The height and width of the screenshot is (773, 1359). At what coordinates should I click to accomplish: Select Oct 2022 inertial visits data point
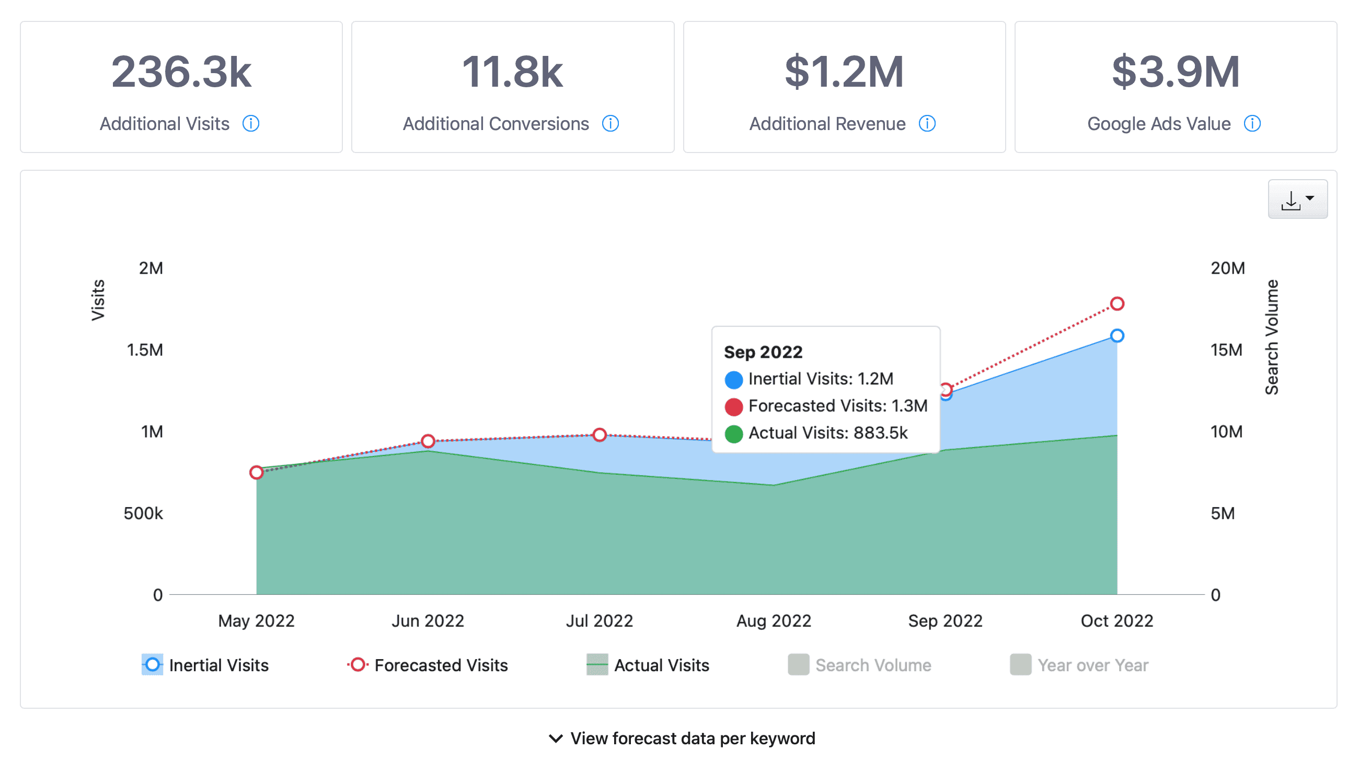click(x=1117, y=335)
